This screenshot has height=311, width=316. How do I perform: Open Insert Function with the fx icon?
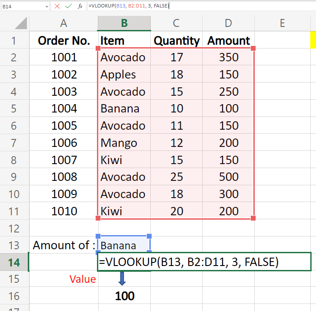point(80,6)
